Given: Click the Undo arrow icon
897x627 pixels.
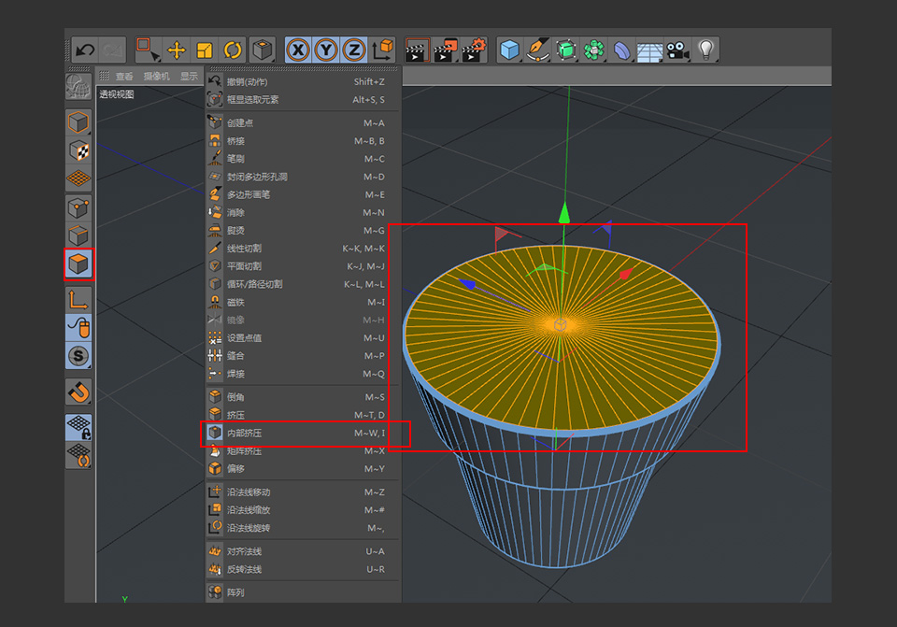Looking at the screenshot, I should 86,51.
